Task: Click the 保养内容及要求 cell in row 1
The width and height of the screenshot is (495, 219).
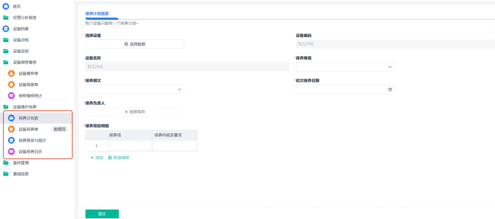Action: click(x=175, y=146)
